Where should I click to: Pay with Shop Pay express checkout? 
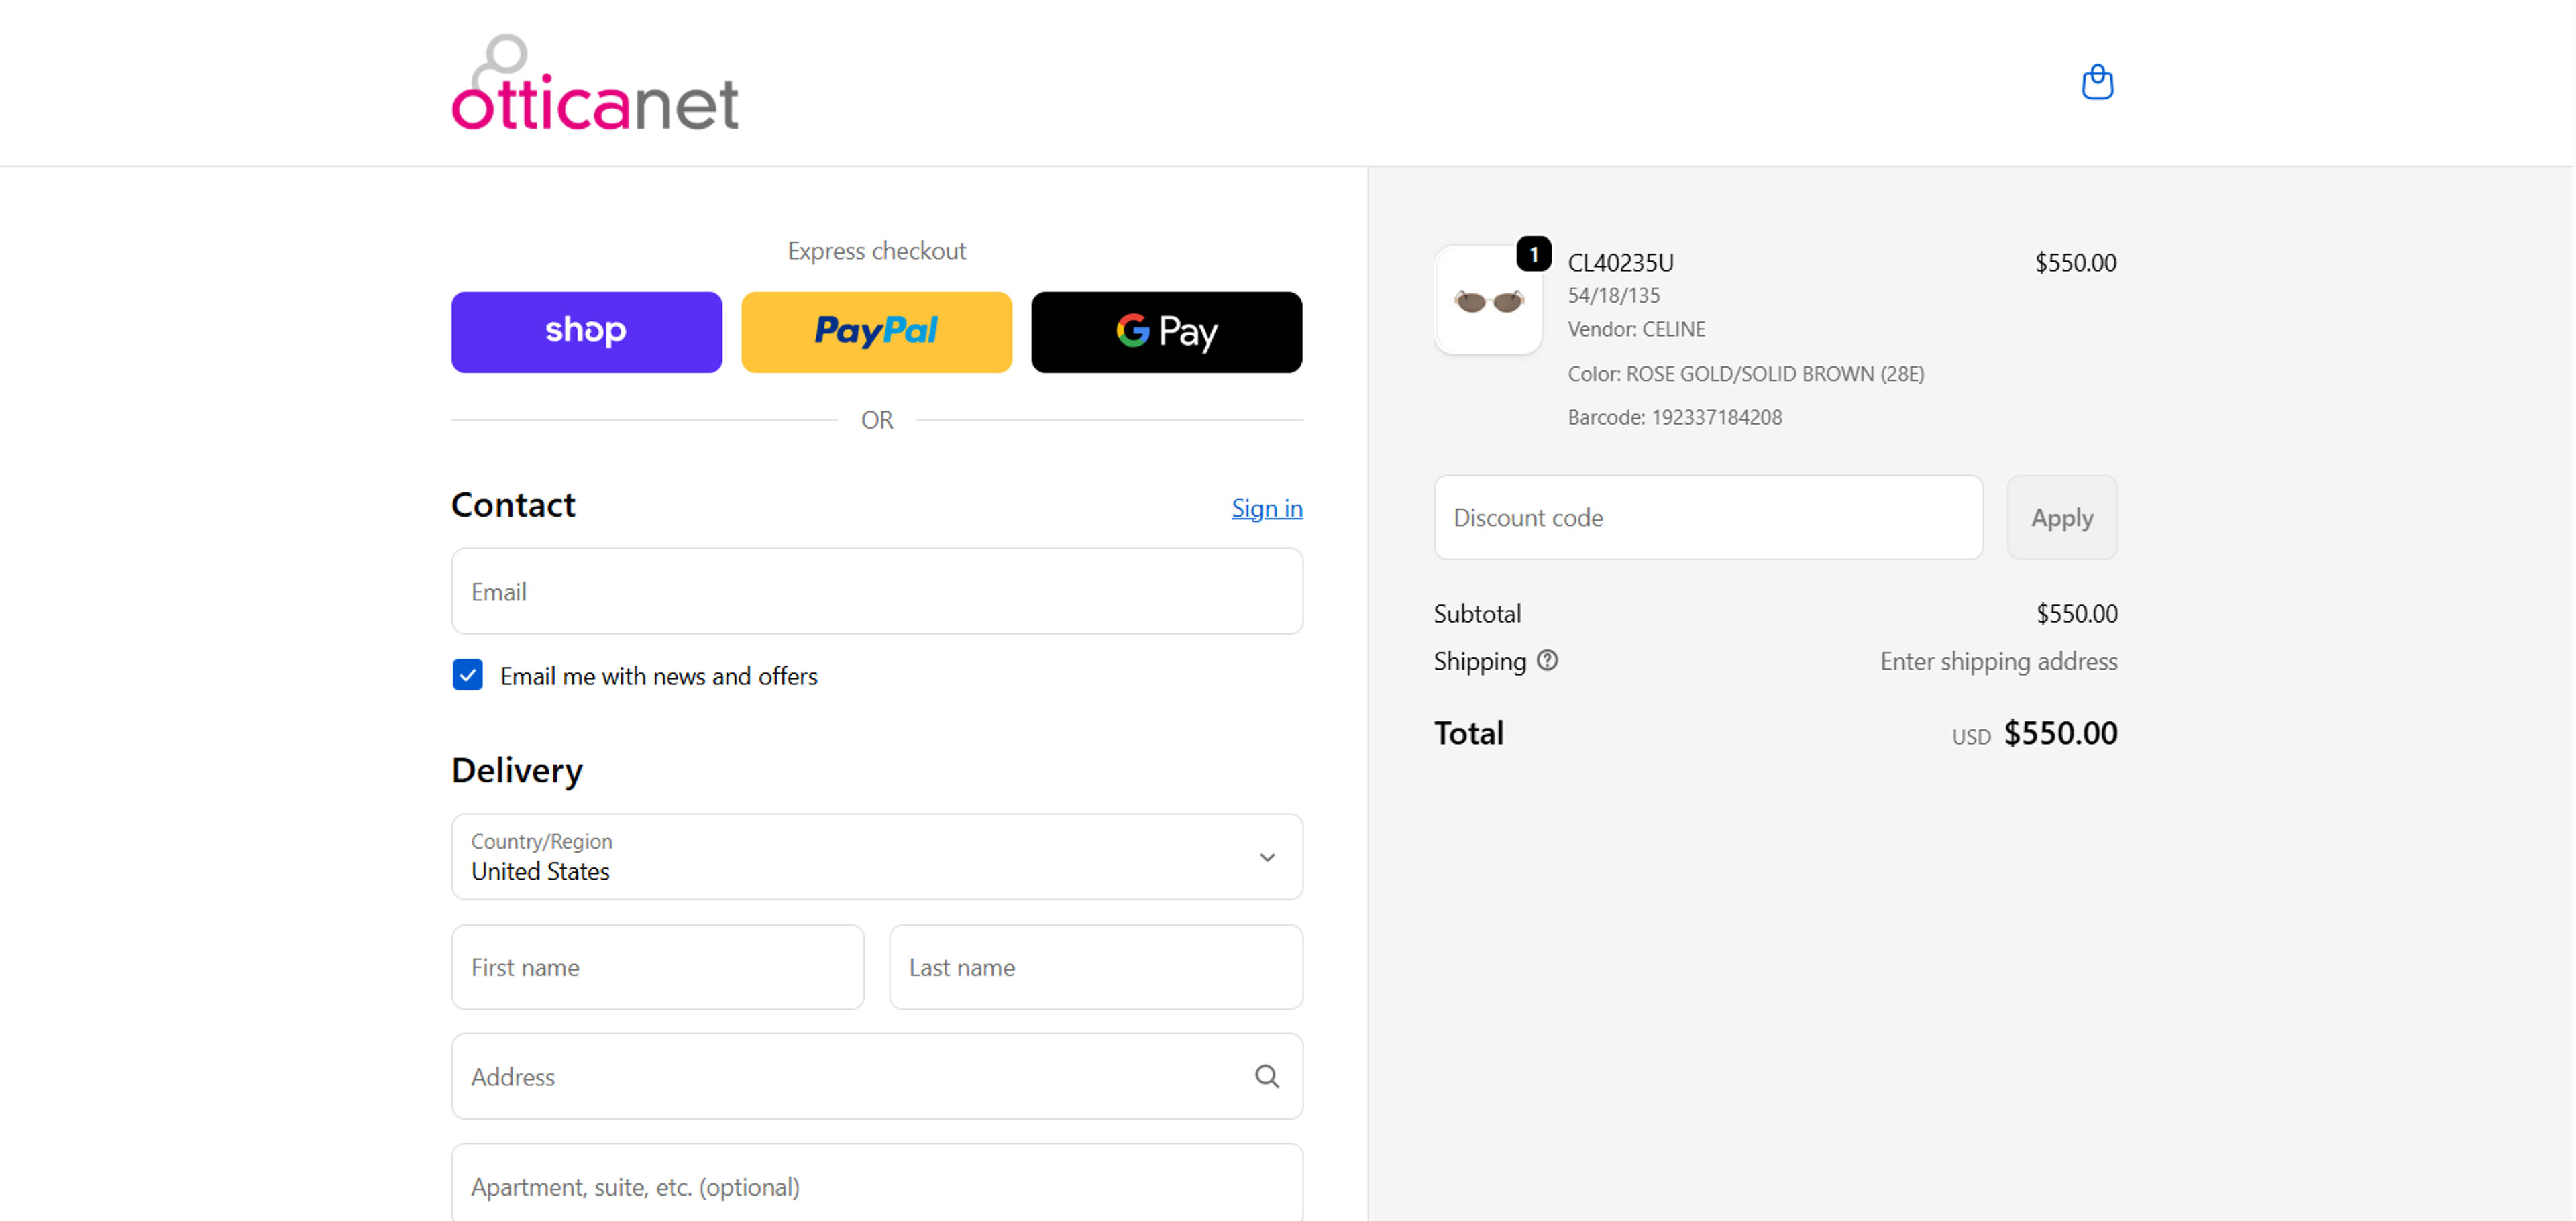tap(586, 332)
